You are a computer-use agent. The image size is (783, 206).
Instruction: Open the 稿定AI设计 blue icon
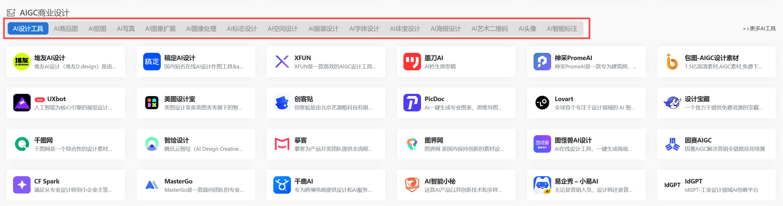point(152,62)
